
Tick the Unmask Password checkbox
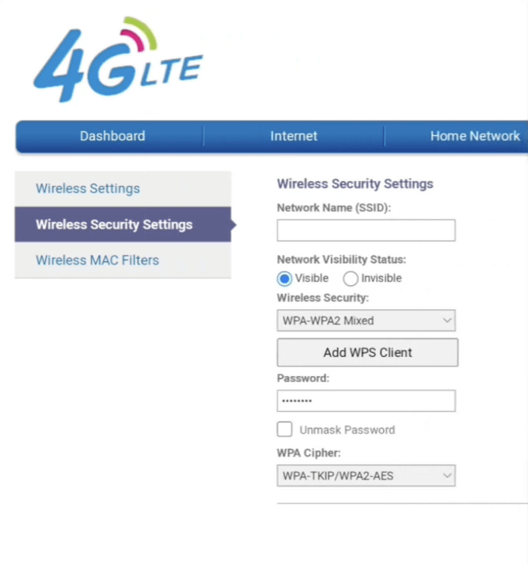(285, 429)
